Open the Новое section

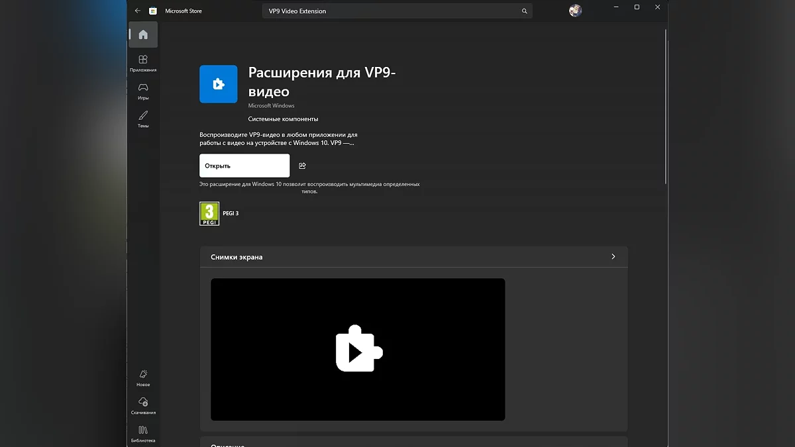point(143,378)
